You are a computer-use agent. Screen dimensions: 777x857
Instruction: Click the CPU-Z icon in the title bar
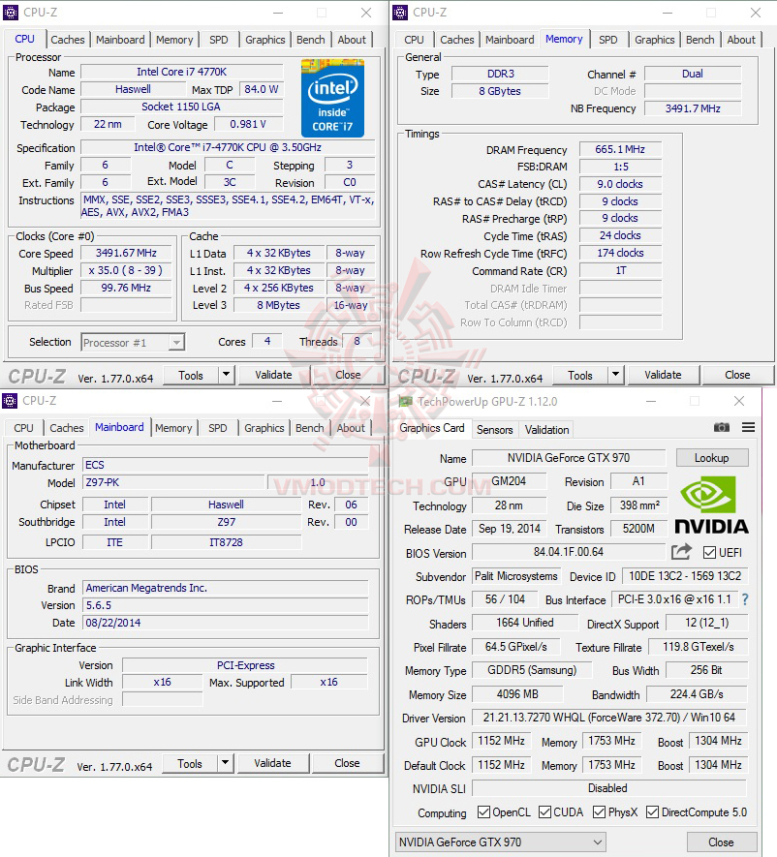click(x=10, y=13)
